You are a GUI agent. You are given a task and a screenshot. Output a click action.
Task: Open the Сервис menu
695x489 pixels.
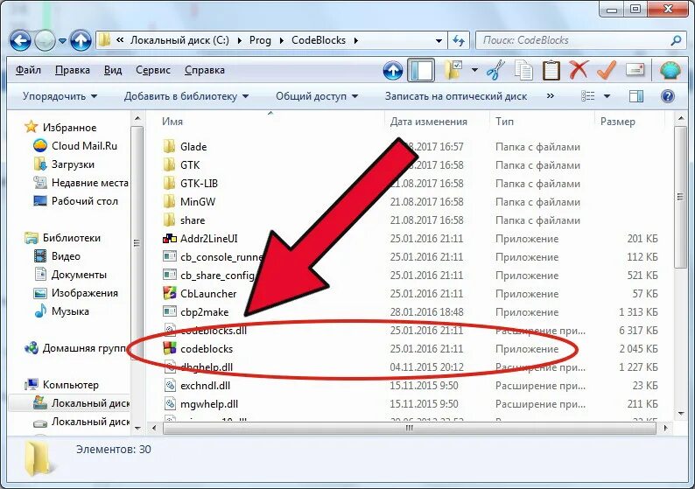[x=153, y=70]
